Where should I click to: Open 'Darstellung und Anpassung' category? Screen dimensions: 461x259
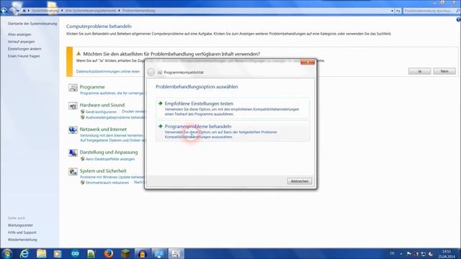109,152
